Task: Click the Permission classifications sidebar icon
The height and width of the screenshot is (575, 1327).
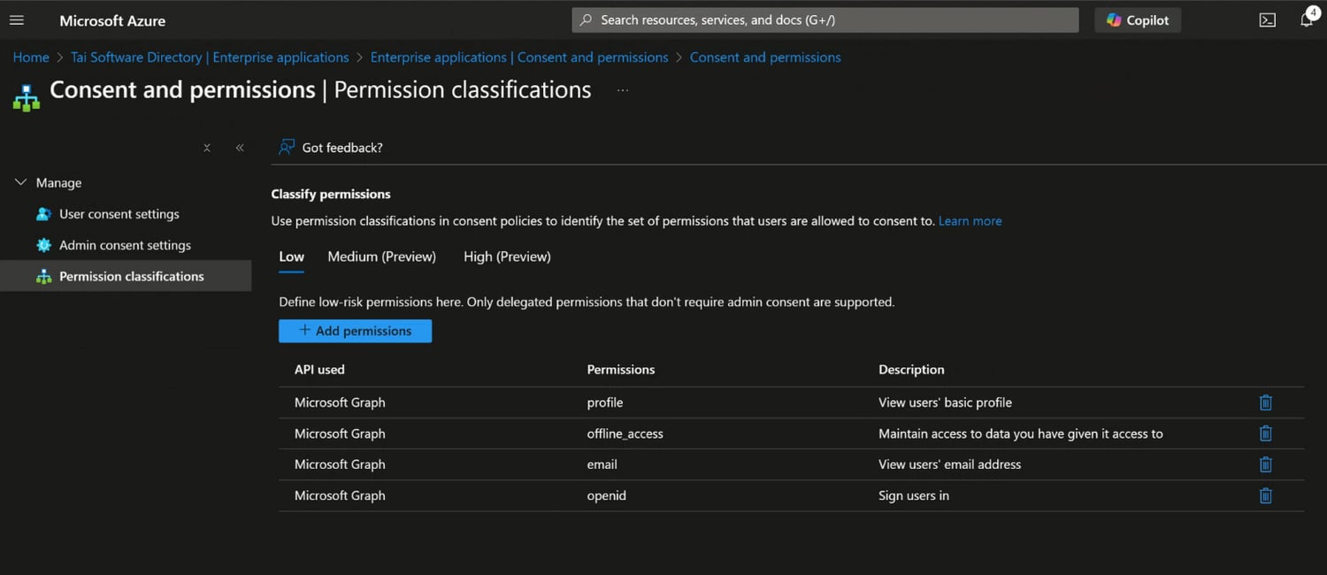Action: (x=43, y=277)
